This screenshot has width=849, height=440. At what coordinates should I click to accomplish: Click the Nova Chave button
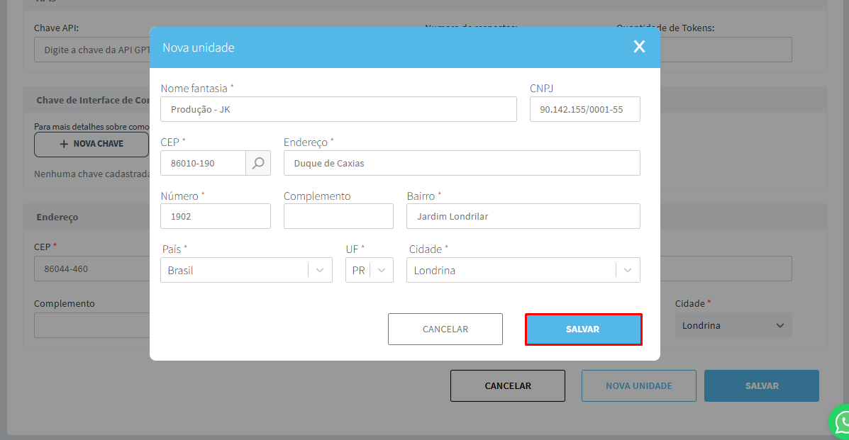[91, 144]
